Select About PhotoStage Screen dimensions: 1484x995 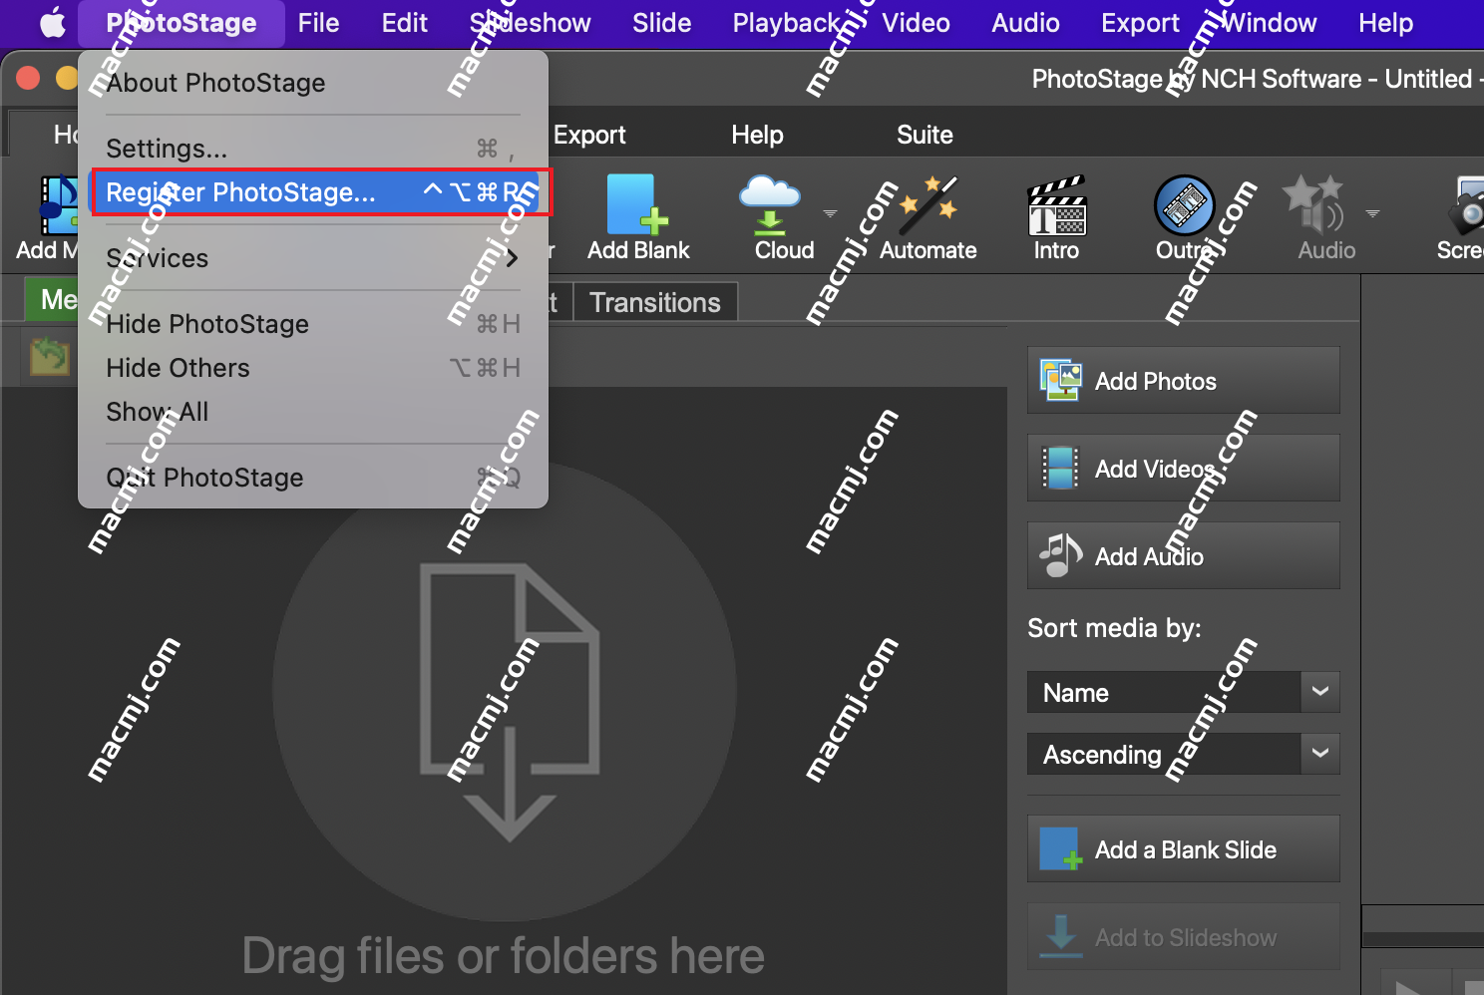pos(313,83)
